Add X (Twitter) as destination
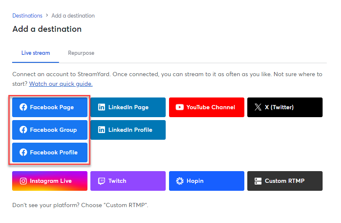 [x=285, y=107]
